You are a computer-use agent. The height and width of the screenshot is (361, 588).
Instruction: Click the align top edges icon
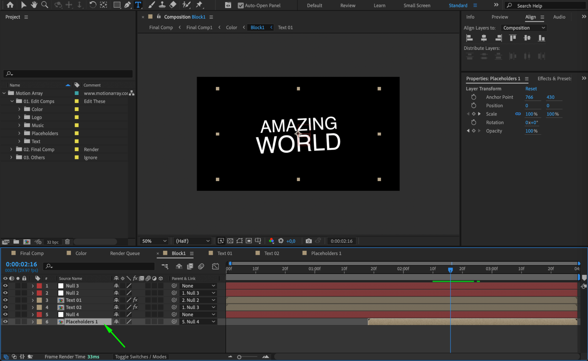[512, 38]
